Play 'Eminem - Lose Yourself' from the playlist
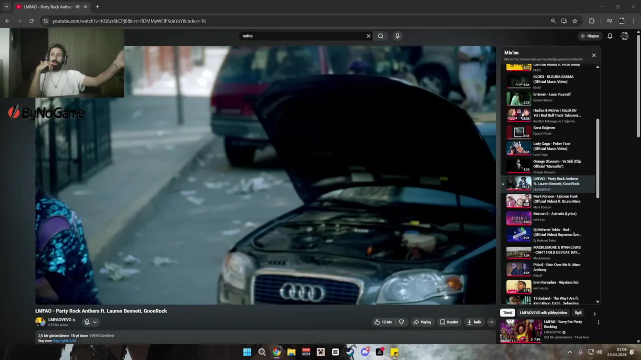Viewport: 641px width, 360px height. 548,97
